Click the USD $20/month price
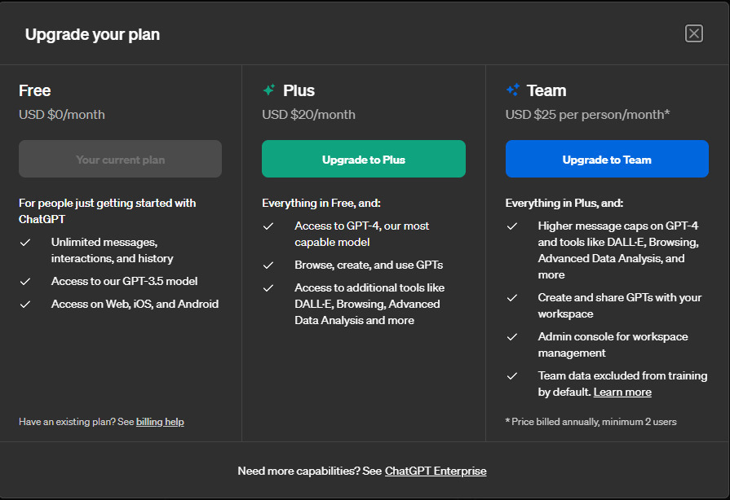Screen dimensions: 730x500 [x=308, y=115]
